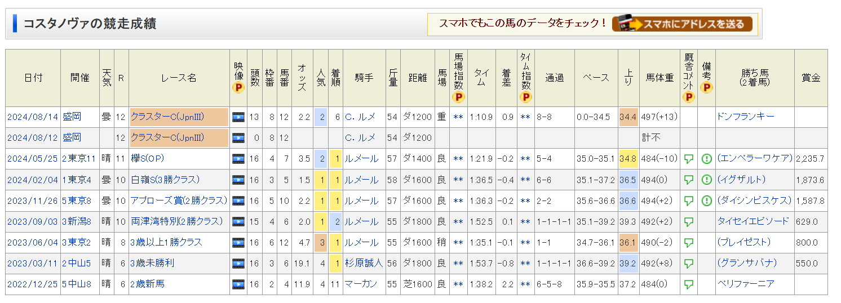841x303 pixels.
Task: Click remarks exclamation icon for 白嶺S row
Action: (707, 180)
